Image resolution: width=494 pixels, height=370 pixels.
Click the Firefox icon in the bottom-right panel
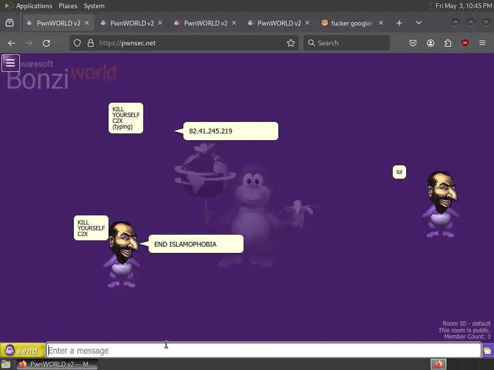click(439, 364)
